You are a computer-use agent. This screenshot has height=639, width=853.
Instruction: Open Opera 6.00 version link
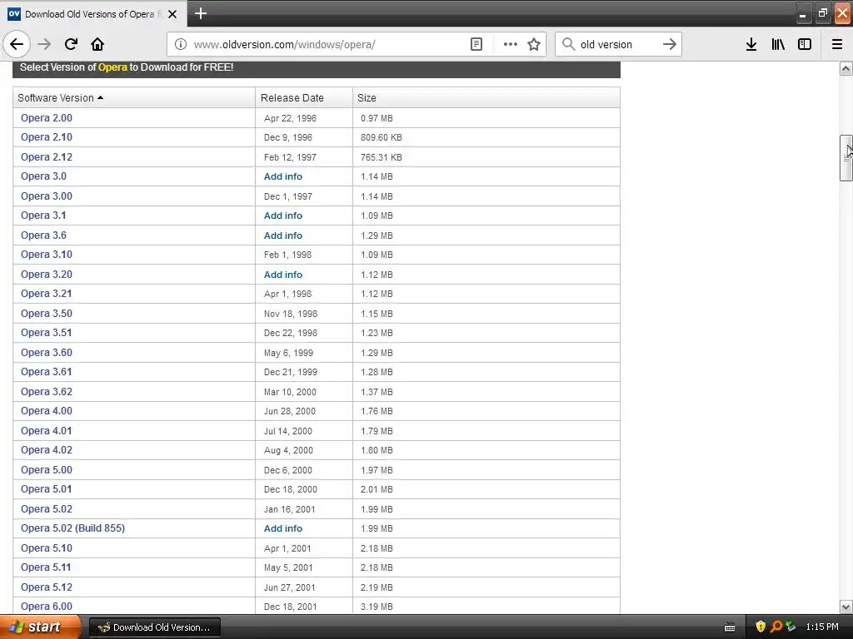47,607
